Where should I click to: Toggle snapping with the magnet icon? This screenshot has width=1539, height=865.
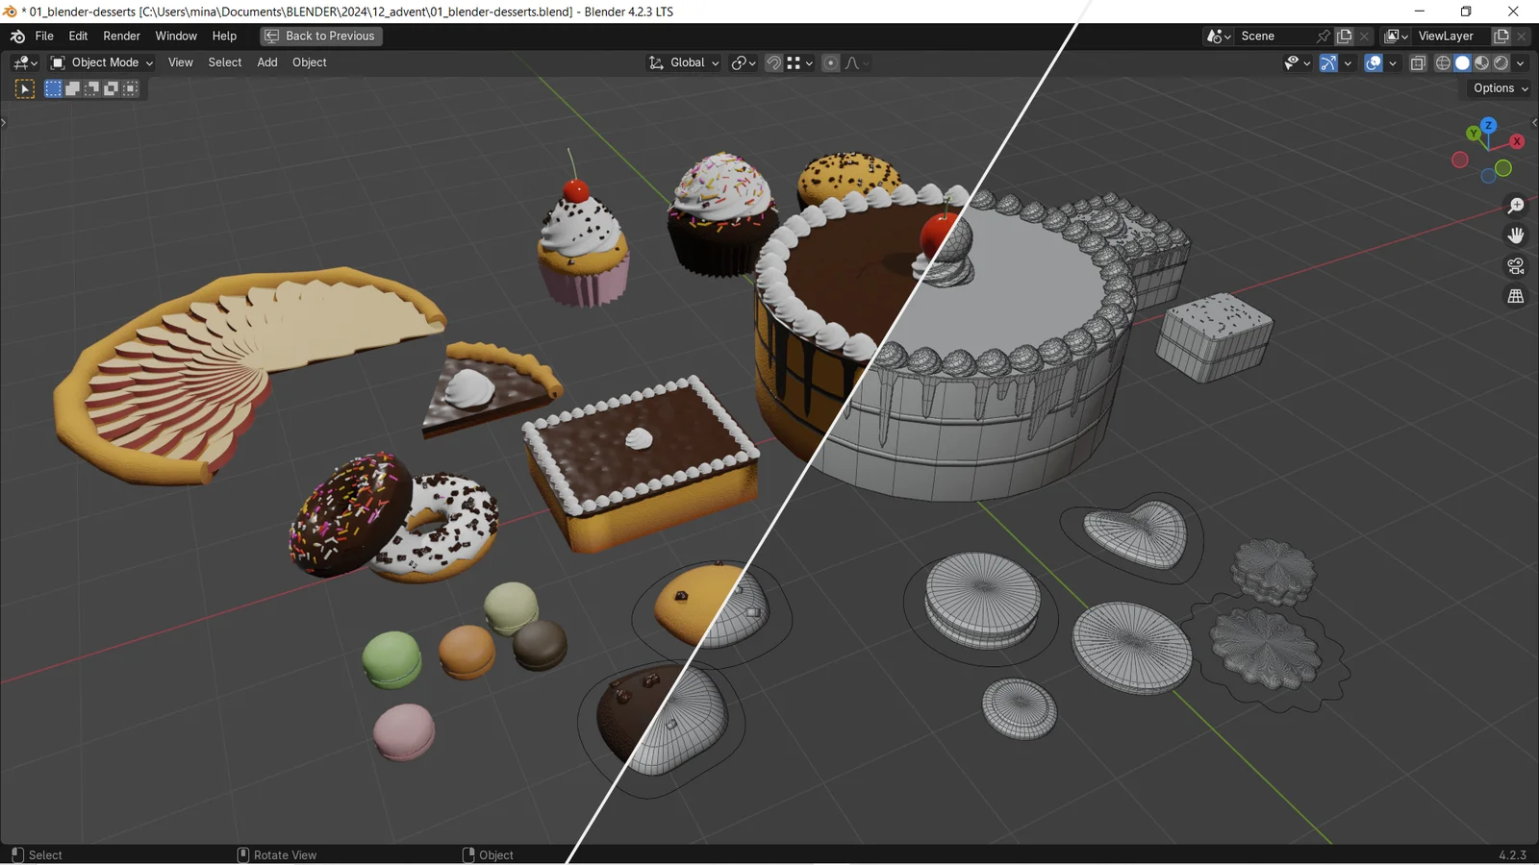pos(773,62)
